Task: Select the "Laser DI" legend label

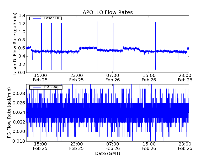Action: [52, 18]
